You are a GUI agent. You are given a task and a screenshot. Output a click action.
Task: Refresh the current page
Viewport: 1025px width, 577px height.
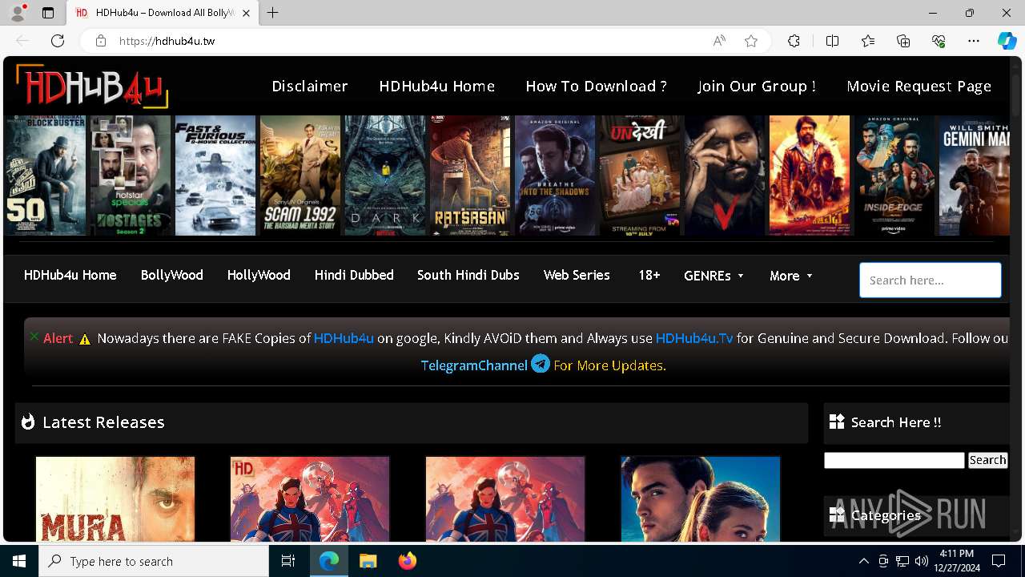58,41
